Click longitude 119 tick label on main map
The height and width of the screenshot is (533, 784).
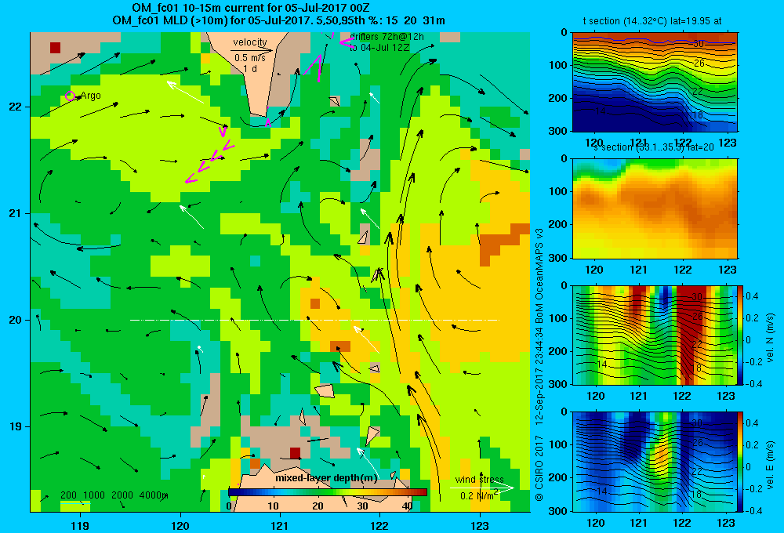pos(80,525)
